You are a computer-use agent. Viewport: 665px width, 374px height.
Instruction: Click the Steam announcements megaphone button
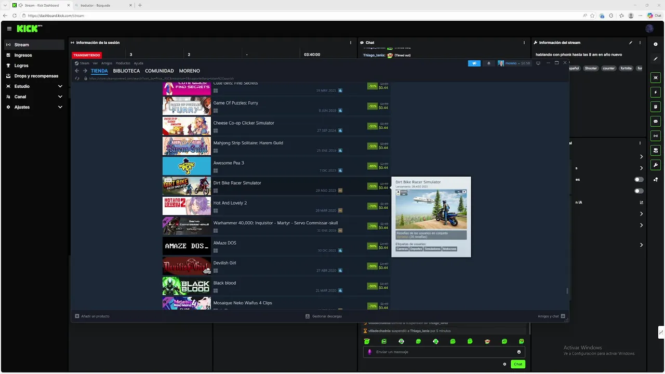pyautogui.click(x=474, y=63)
